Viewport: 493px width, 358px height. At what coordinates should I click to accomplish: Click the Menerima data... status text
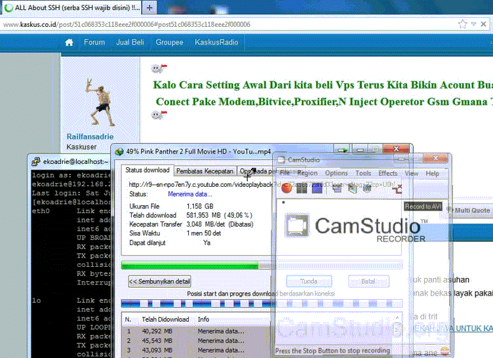[x=190, y=194]
